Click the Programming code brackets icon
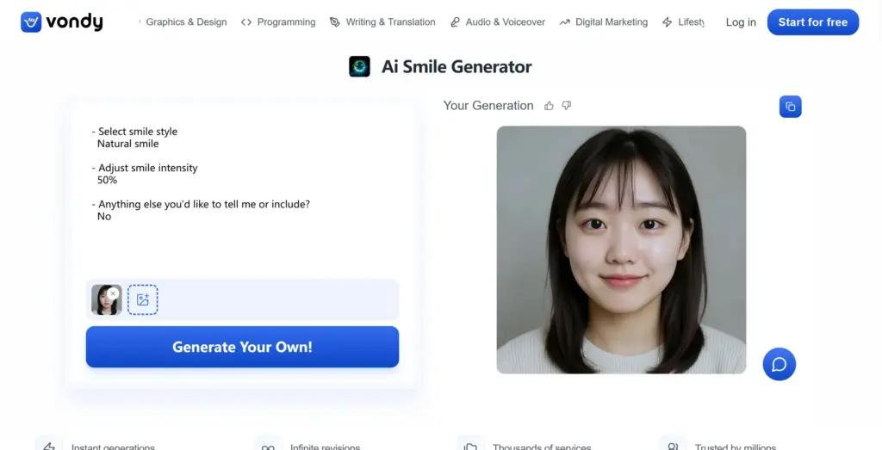The height and width of the screenshot is (450, 882). pos(245,22)
